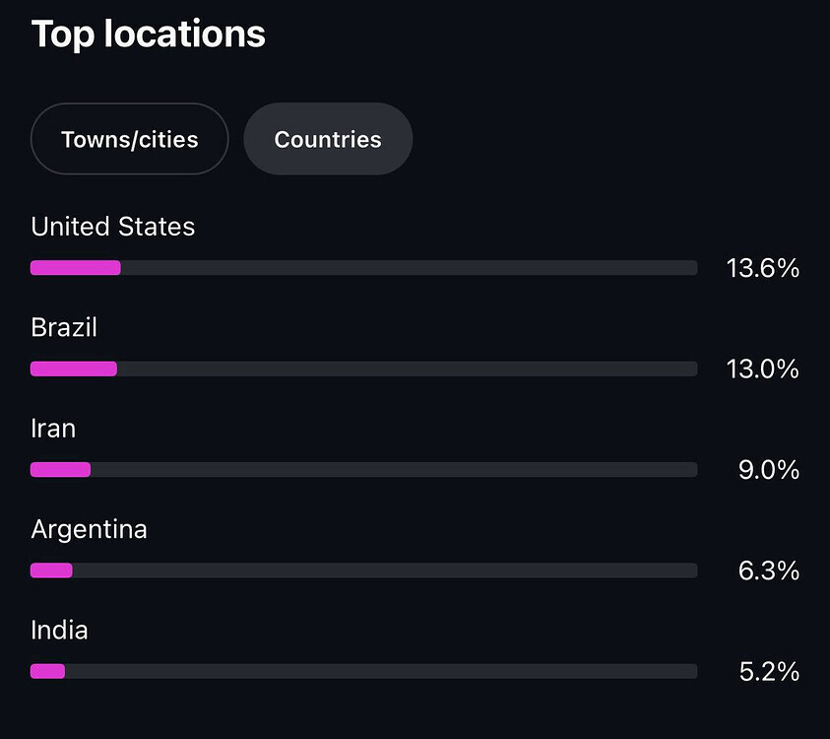Select the 5.2% percentage value
The width and height of the screenshot is (830, 739).
coord(768,672)
